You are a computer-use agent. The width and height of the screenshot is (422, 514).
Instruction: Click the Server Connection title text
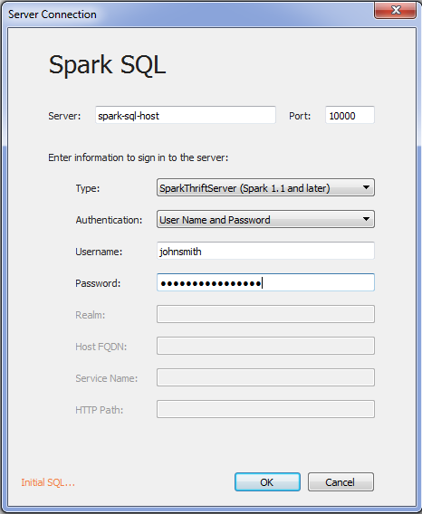[x=53, y=14]
